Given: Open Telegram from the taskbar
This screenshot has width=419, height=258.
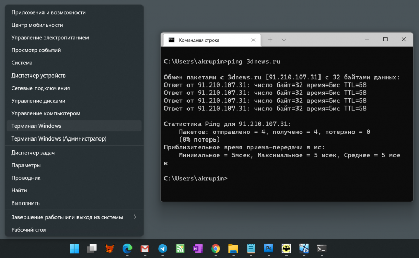Looking at the screenshot, I should tap(163, 249).
